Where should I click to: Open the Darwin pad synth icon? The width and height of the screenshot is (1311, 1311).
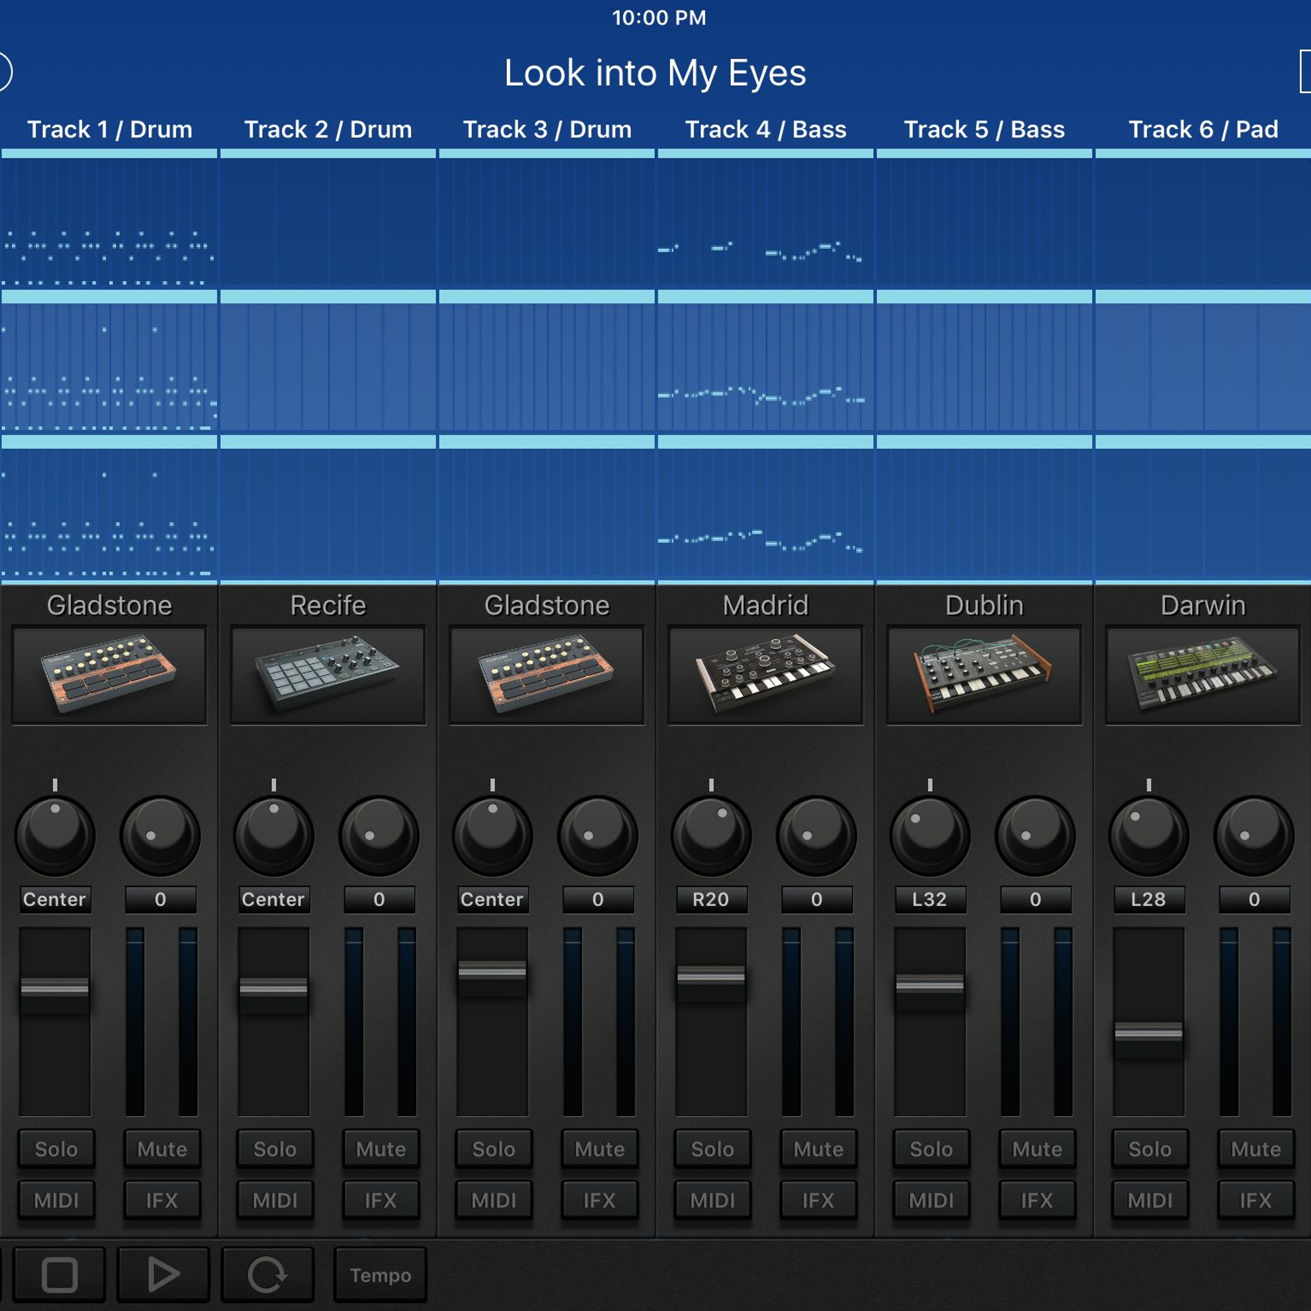pos(1203,674)
